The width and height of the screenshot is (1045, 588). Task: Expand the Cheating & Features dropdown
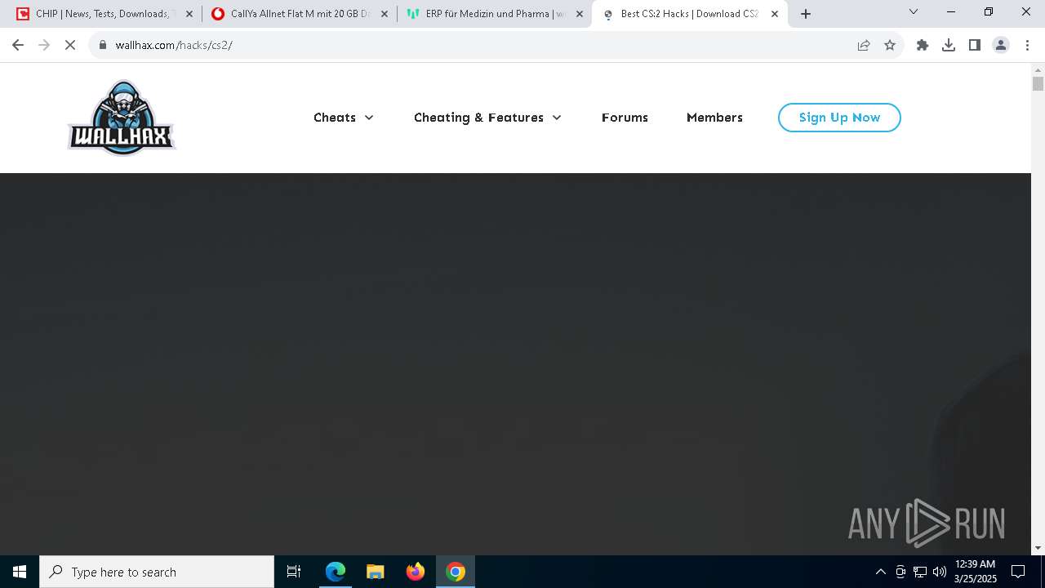tap(488, 118)
